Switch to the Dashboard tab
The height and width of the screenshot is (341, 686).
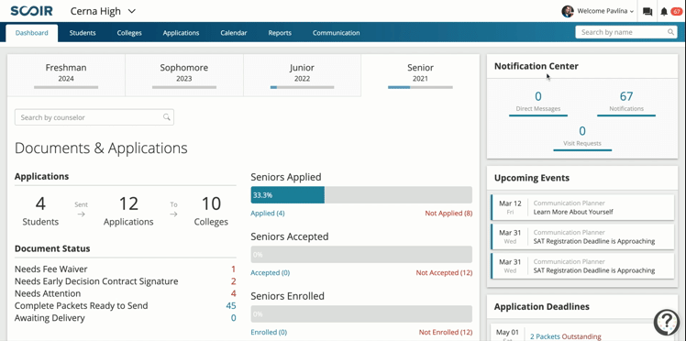click(31, 33)
